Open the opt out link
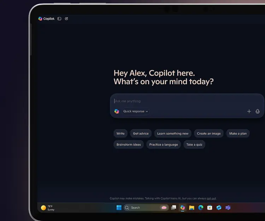The image size is (265, 221). pos(211,198)
